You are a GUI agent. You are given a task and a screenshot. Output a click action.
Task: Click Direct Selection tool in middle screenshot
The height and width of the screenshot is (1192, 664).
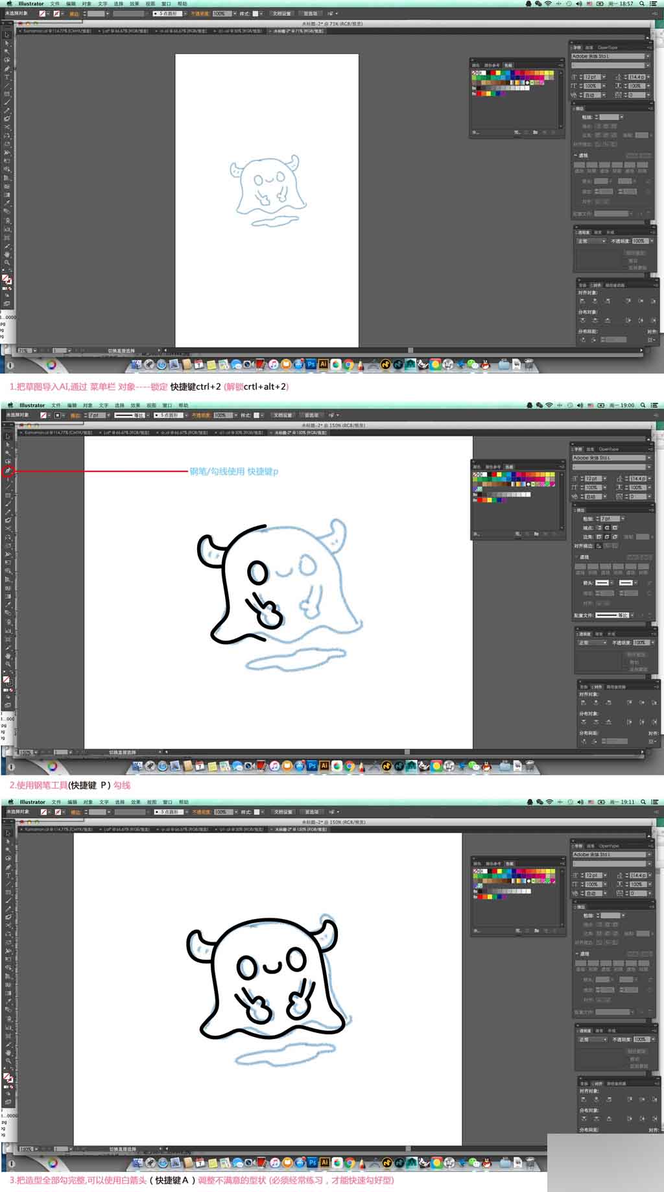tap(8, 445)
